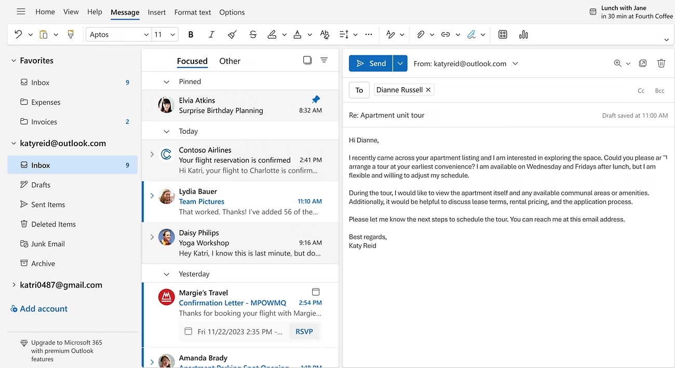
Task: Collapse the katyreid@outlook.com account
Action: (x=14, y=144)
